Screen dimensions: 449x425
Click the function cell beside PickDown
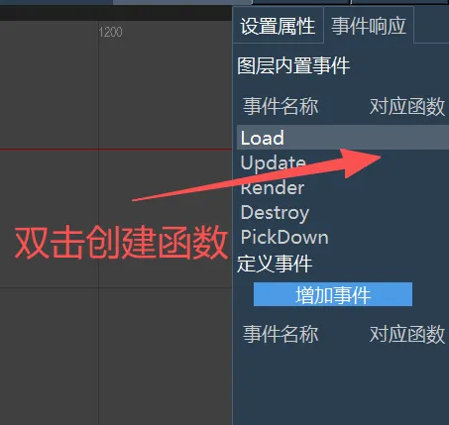coord(406,237)
